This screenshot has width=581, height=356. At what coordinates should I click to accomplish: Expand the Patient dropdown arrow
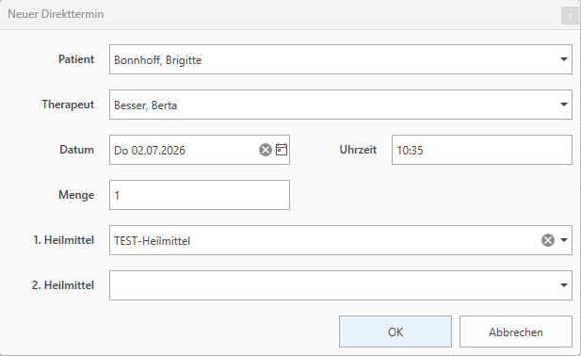[x=564, y=59]
